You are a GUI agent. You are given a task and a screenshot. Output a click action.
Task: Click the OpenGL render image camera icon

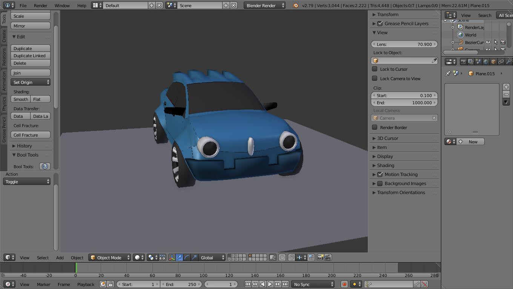pos(320,257)
